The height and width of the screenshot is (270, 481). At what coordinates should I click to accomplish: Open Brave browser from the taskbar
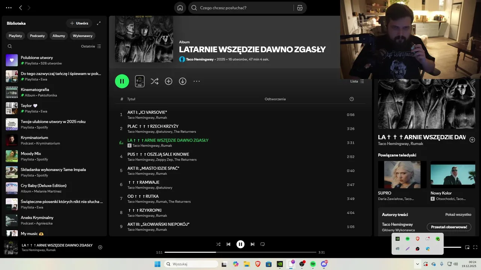[x=258, y=264]
